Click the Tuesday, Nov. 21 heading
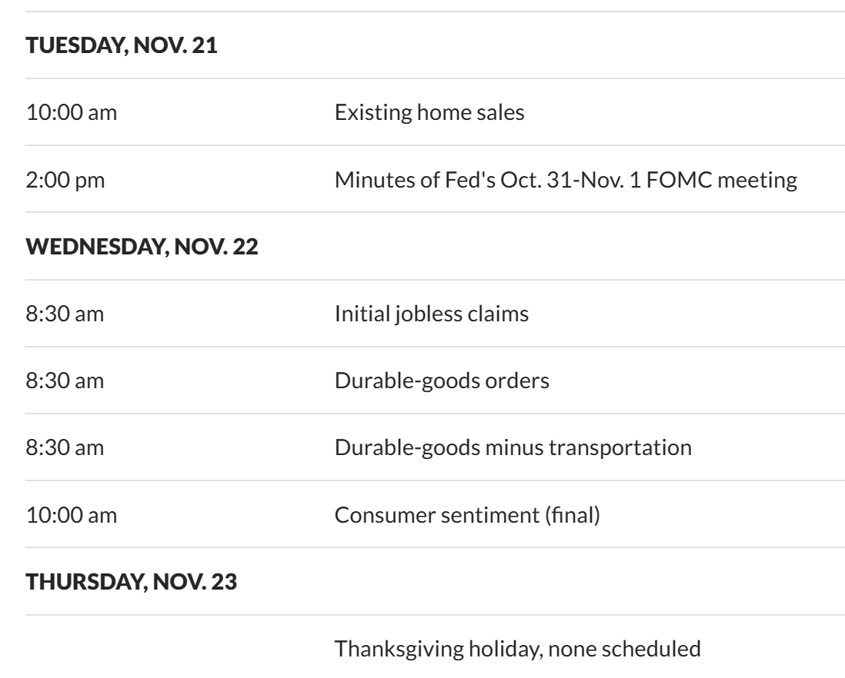The image size is (845, 678). click(x=122, y=45)
